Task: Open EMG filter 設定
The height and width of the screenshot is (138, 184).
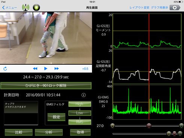Action: [56, 117]
